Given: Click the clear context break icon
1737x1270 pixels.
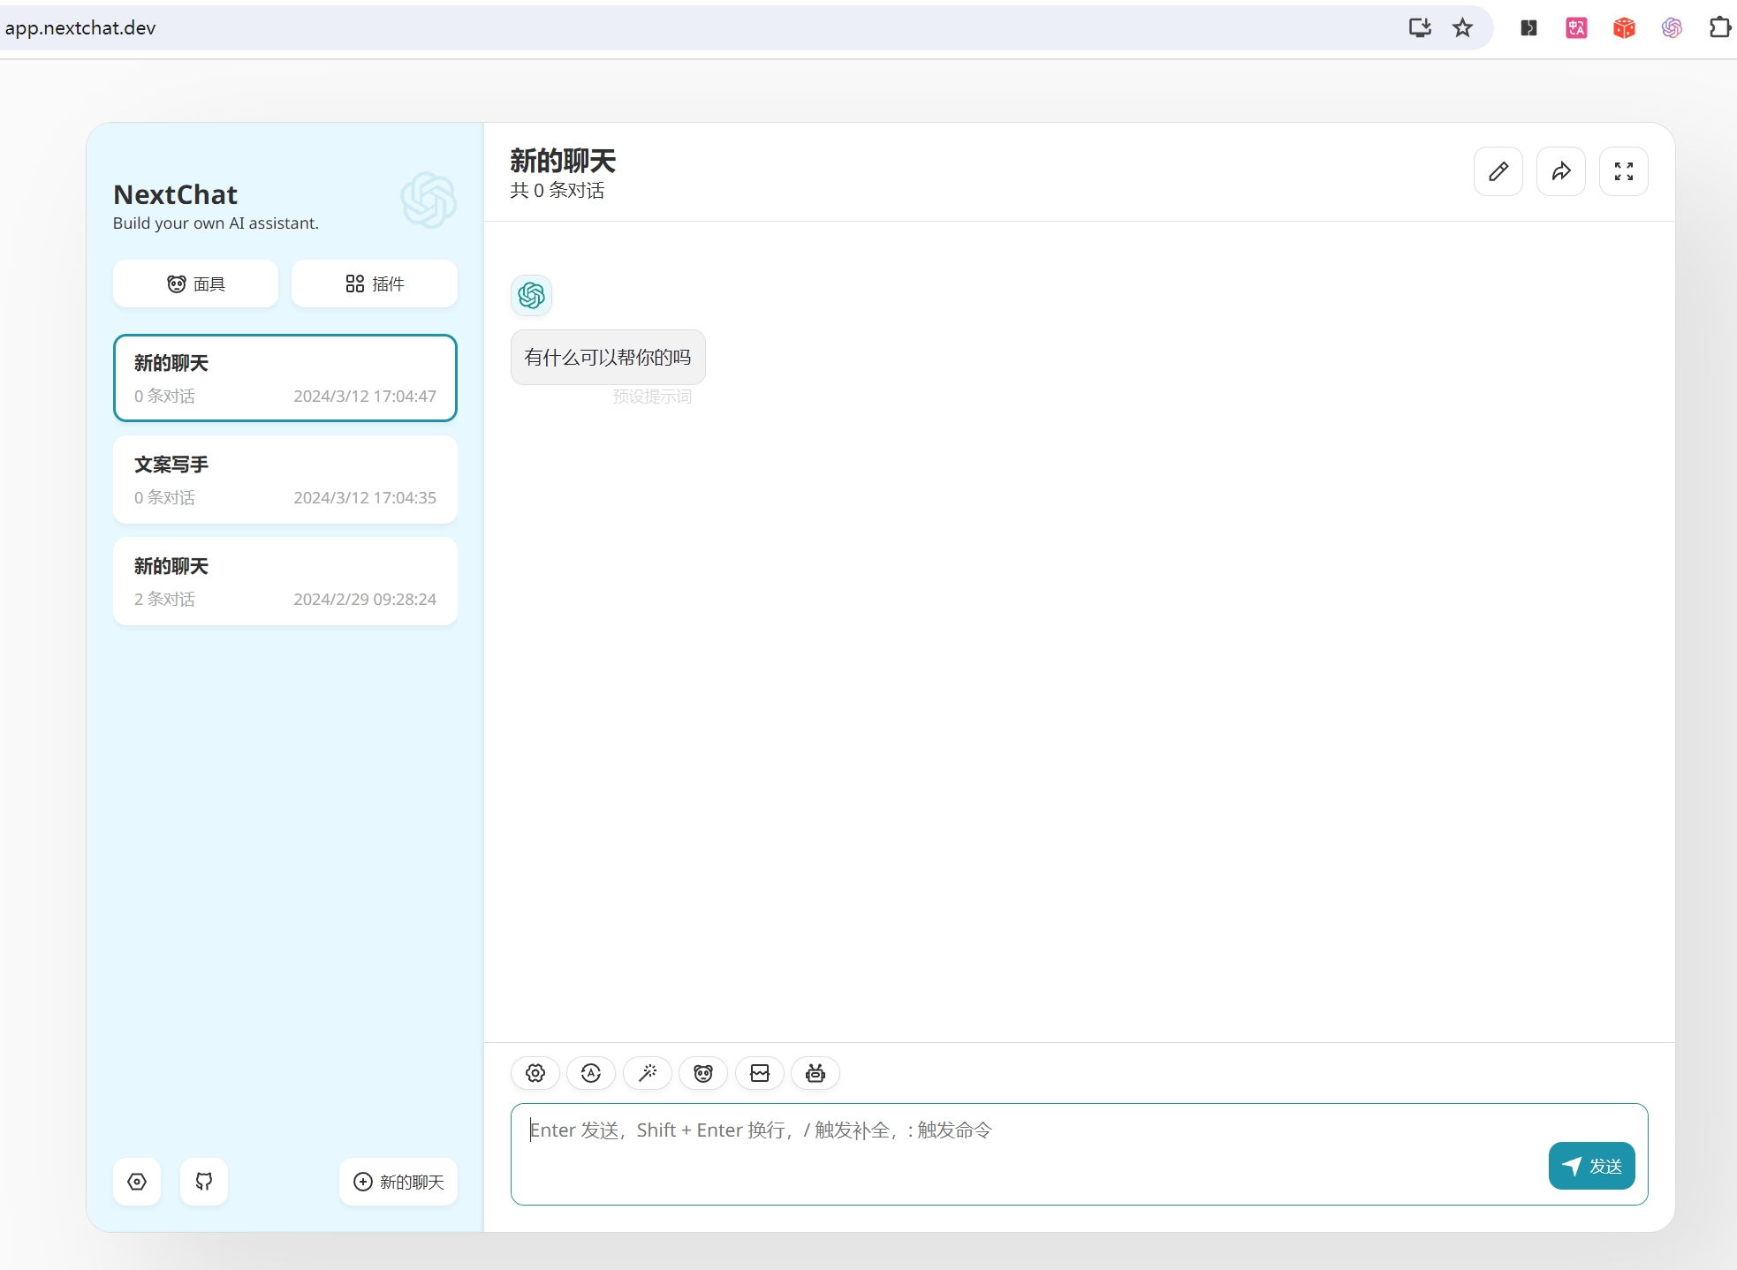Looking at the screenshot, I should click(x=760, y=1073).
